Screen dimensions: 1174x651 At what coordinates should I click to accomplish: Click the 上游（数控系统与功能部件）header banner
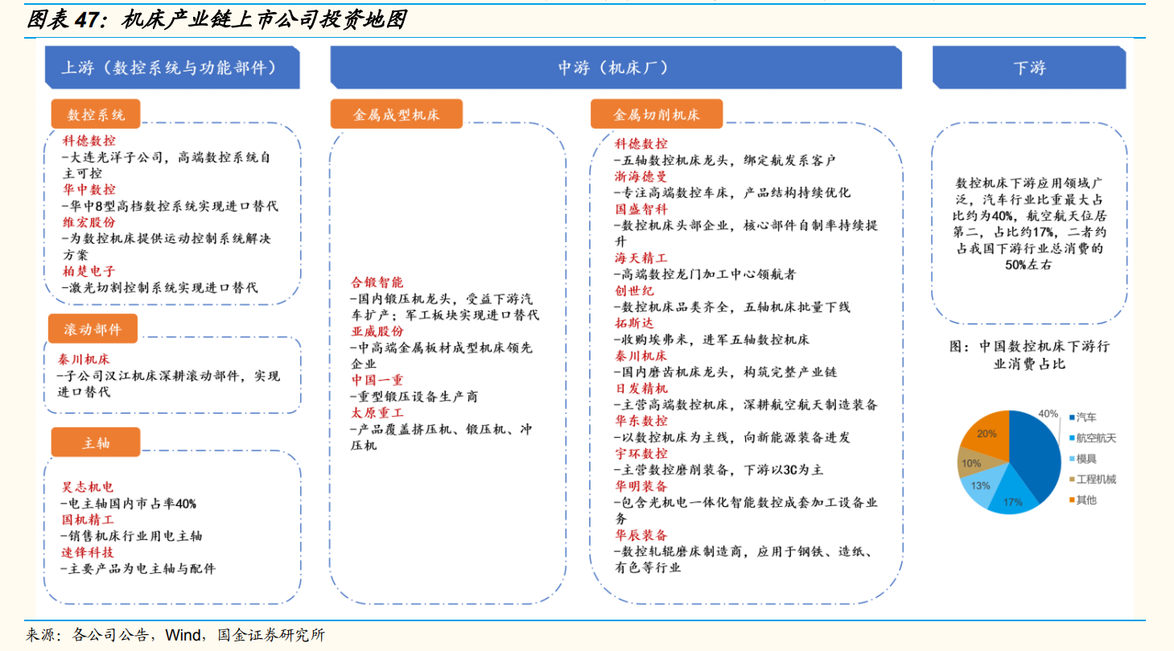[171, 68]
